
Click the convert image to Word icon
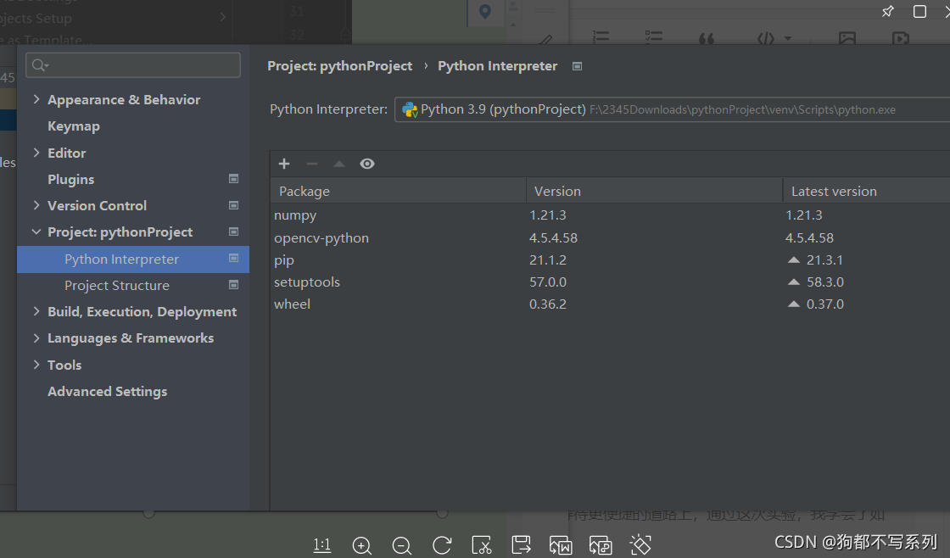click(561, 545)
